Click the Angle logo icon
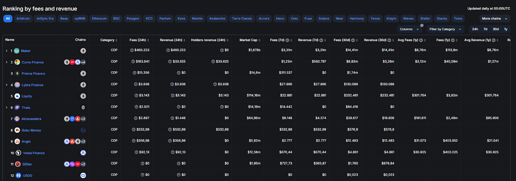This screenshot has height=181, width=516. [17, 141]
